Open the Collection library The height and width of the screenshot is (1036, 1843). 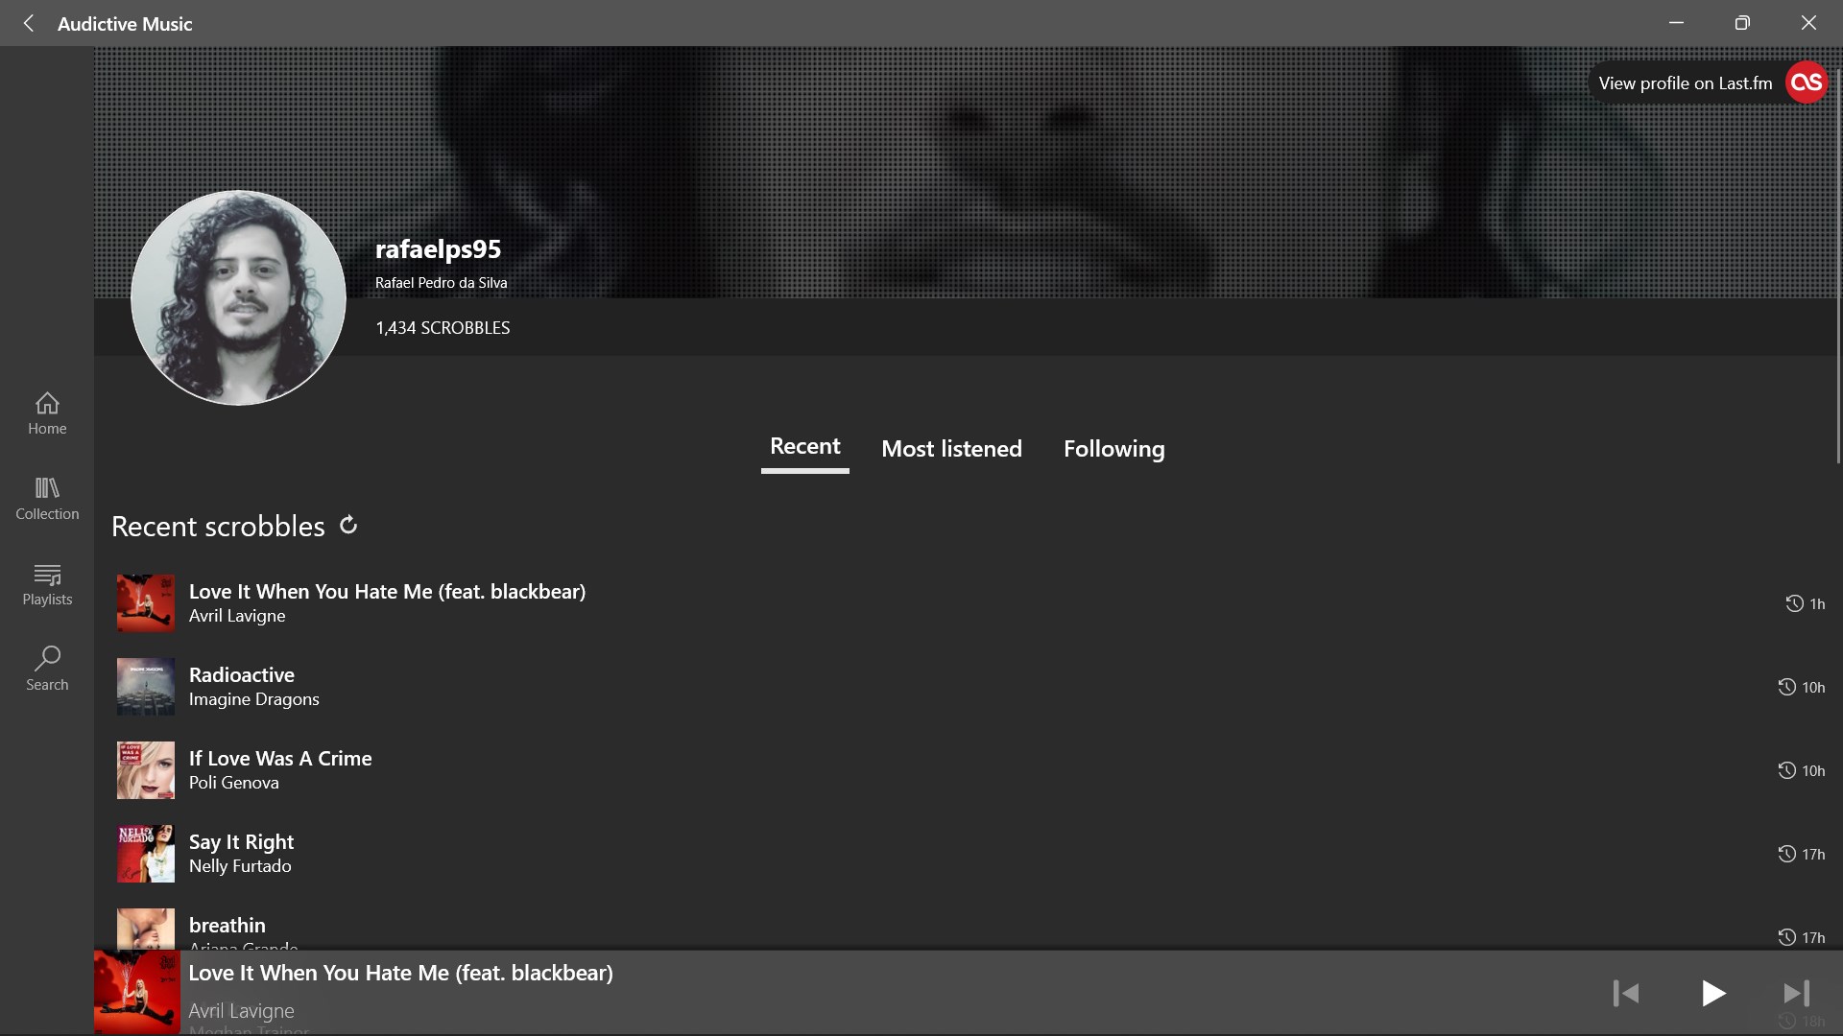[x=47, y=499]
